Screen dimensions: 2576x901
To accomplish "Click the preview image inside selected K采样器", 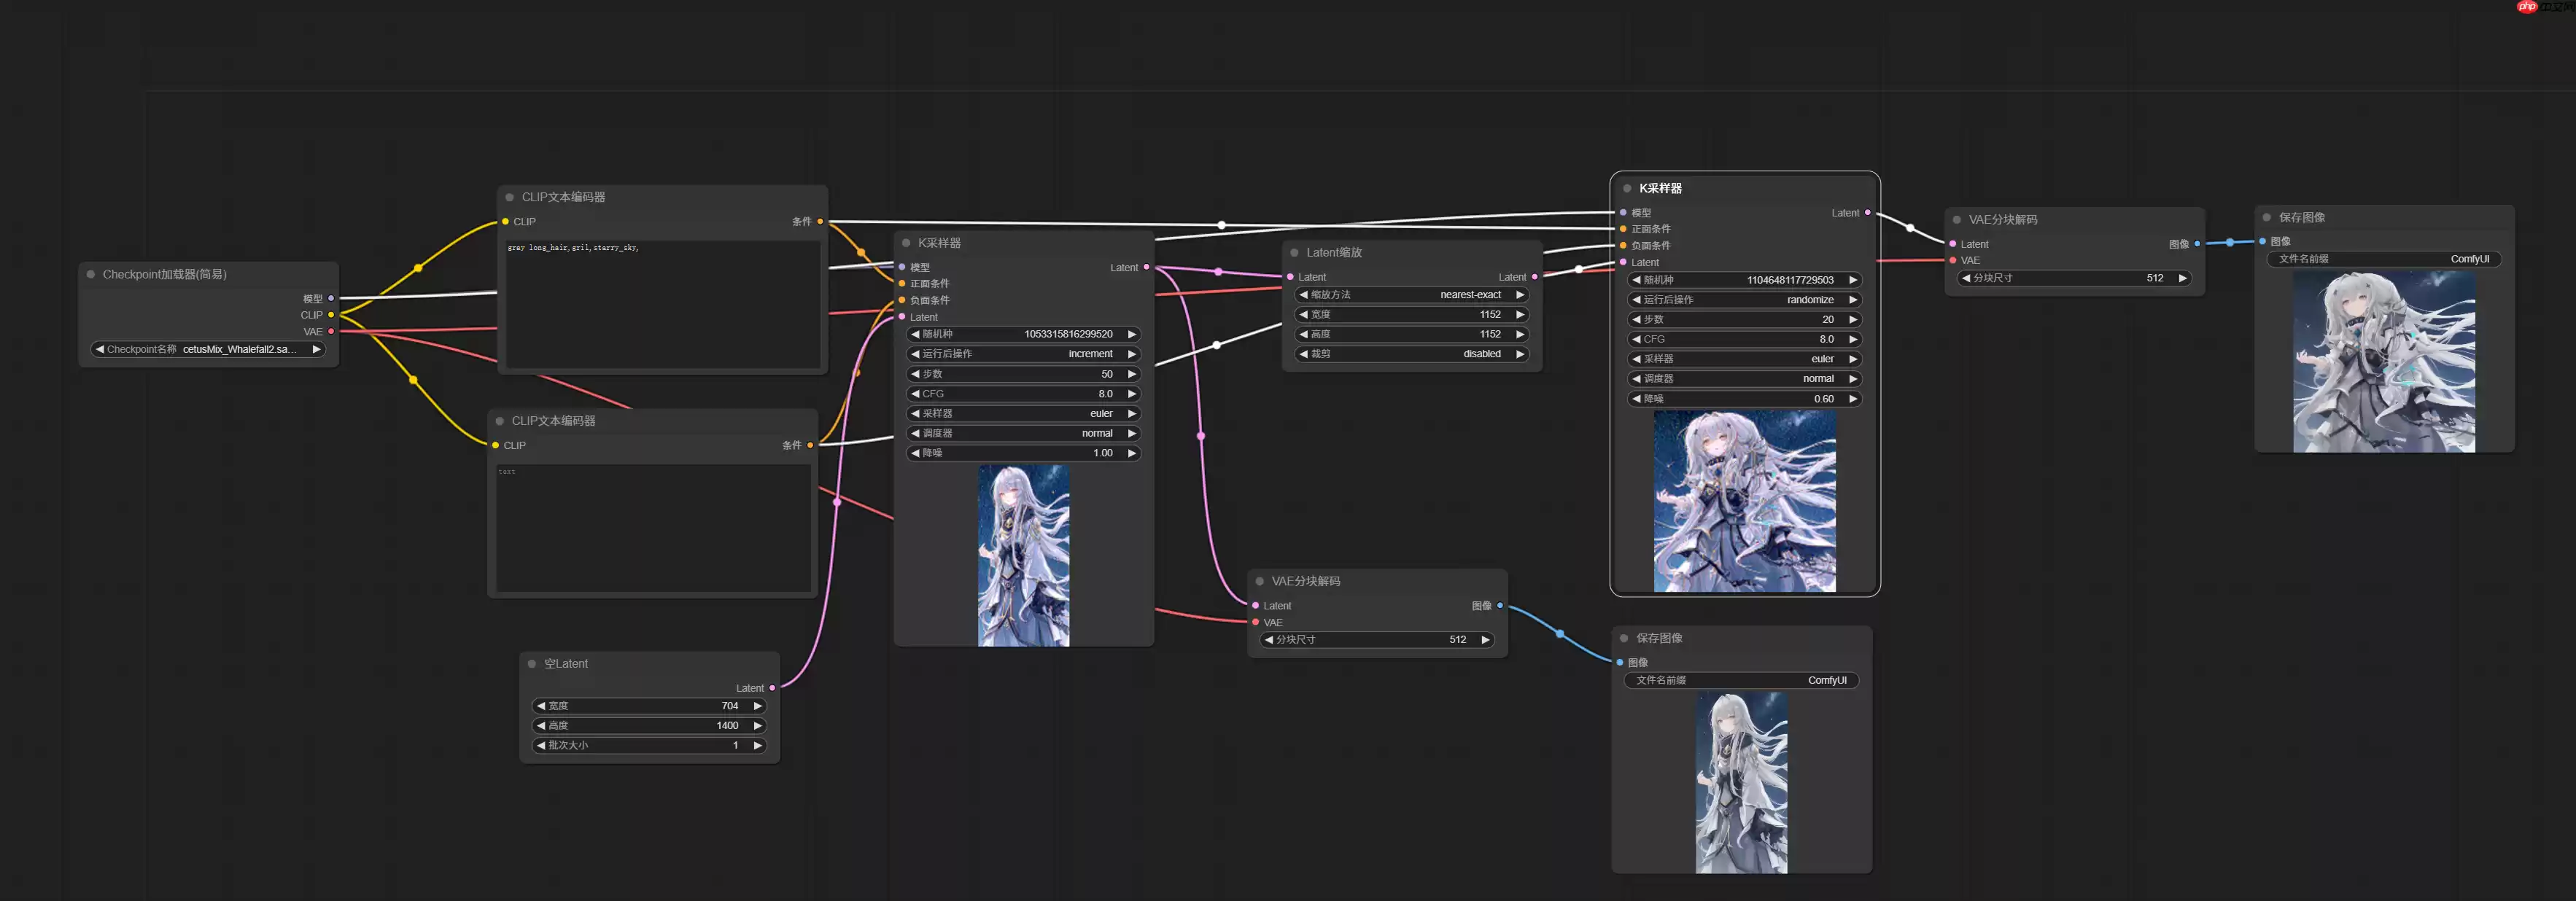I will coord(1744,501).
